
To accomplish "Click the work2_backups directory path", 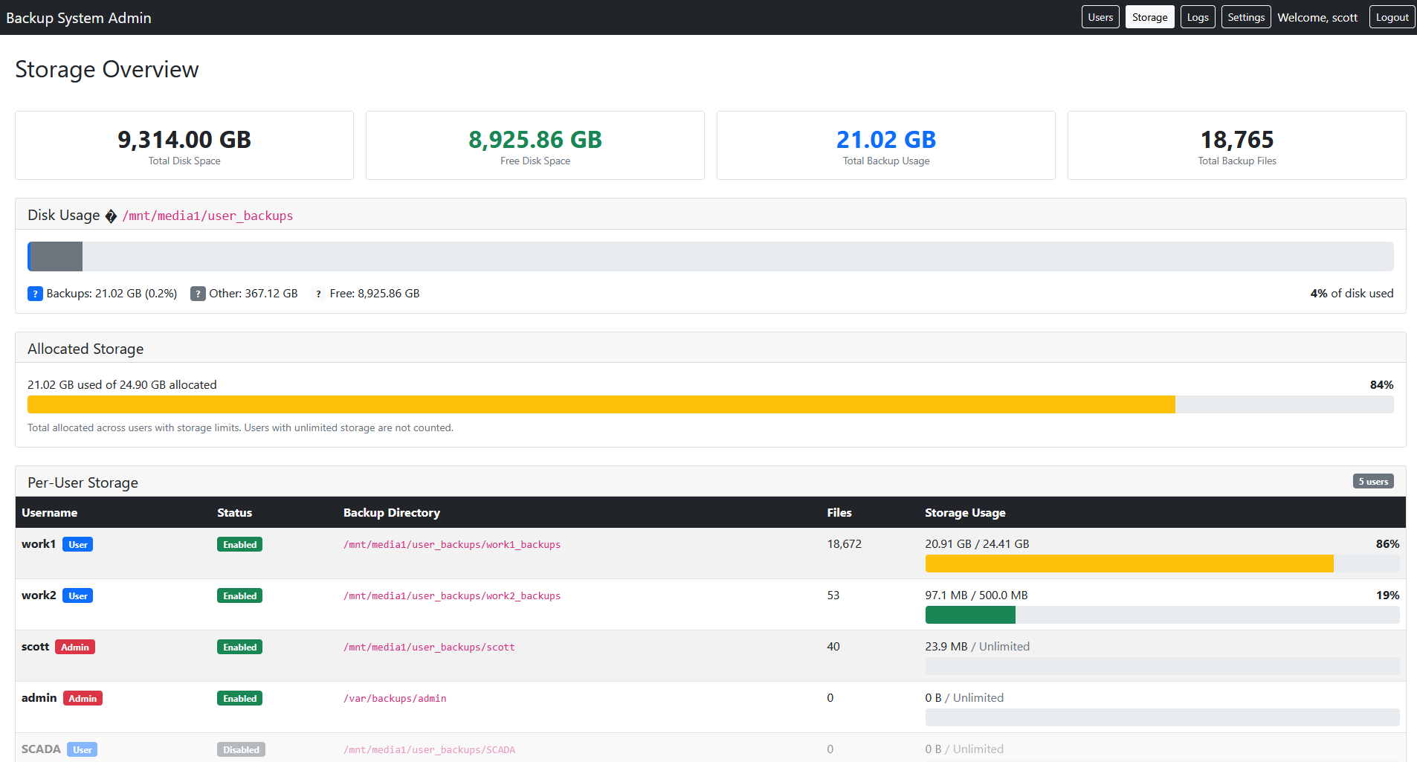I will (452, 596).
